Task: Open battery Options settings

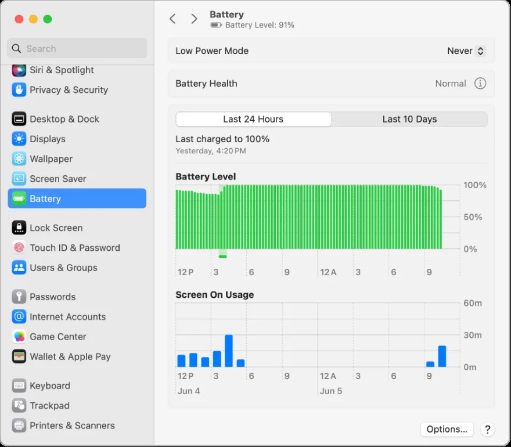Action: tap(447, 430)
